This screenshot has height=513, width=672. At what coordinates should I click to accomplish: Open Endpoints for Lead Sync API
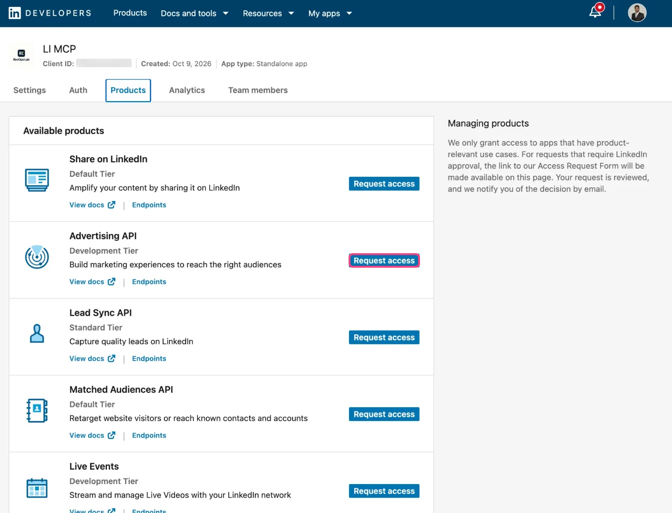tap(149, 358)
